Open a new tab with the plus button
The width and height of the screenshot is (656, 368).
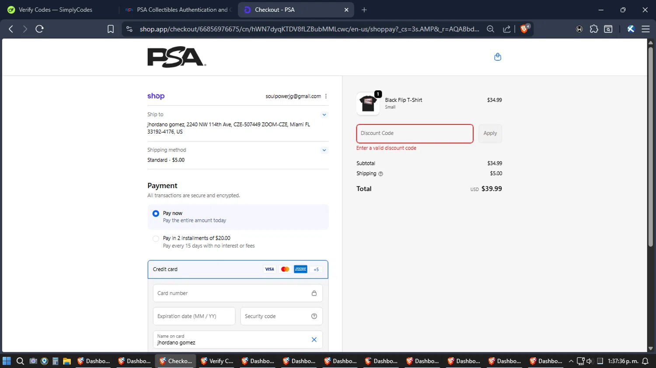coord(364,10)
